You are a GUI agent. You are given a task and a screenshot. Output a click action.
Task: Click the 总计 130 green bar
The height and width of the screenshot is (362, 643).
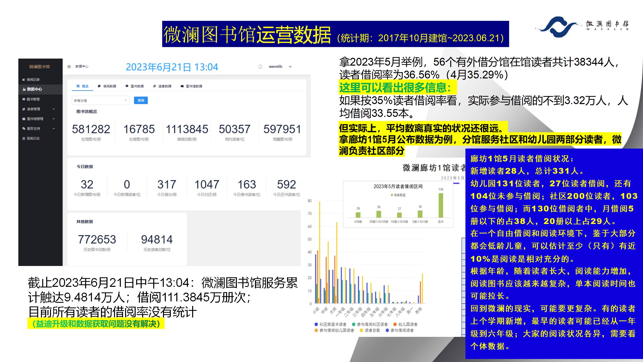pyautogui.click(x=441, y=205)
